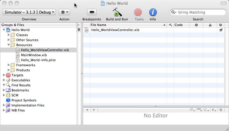Open the included files # popup
This screenshot has height=131, width=229.
214,110
